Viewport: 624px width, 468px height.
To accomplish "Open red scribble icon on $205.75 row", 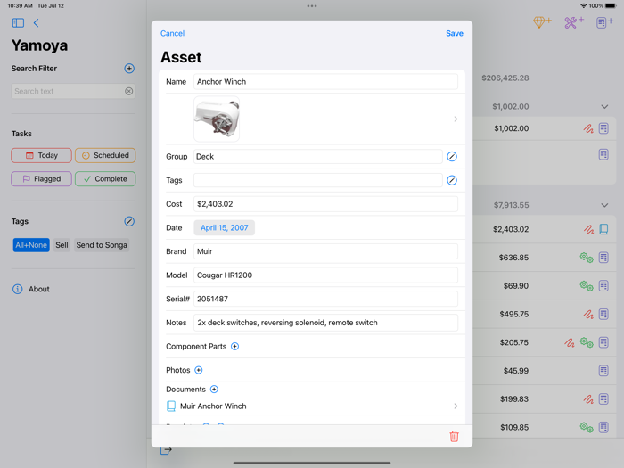I will tap(570, 342).
